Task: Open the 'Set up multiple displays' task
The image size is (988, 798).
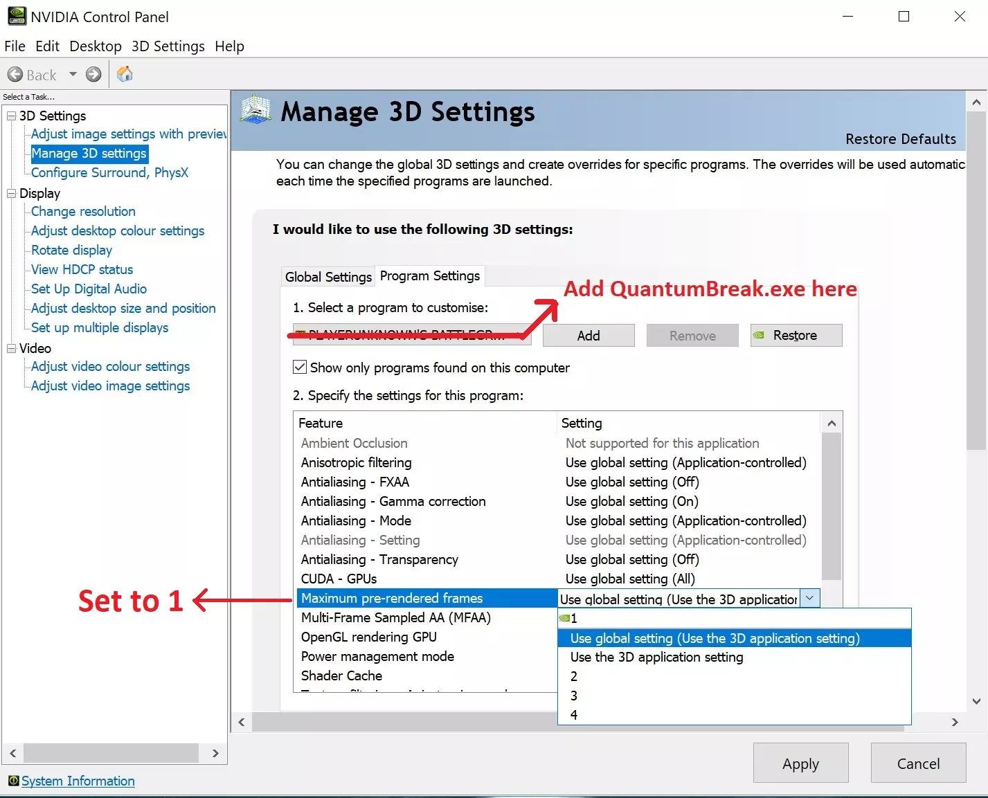Action: (100, 328)
